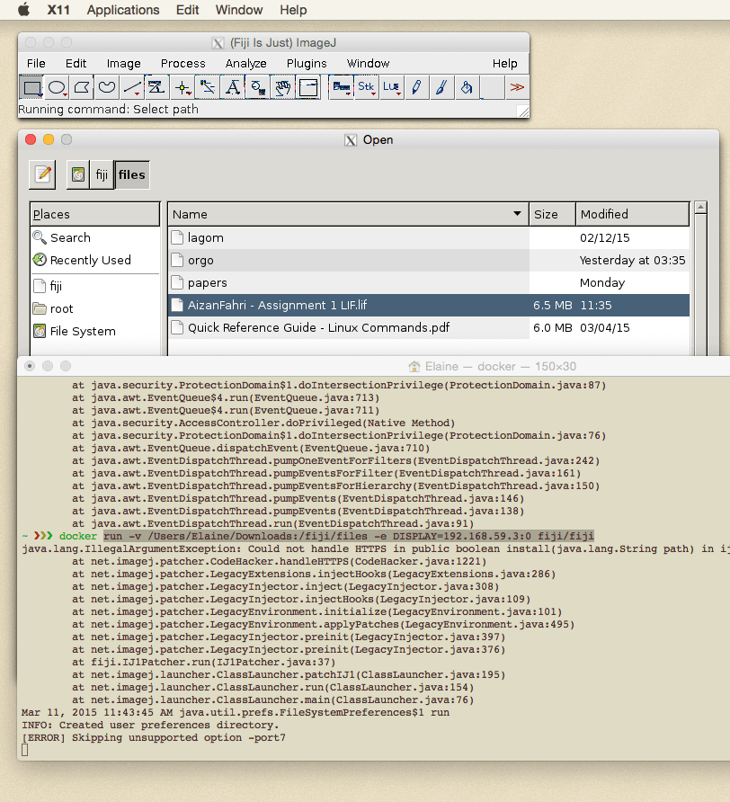Select the Color picker tool in ImageJ
730x802 pixels.
[x=308, y=87]
